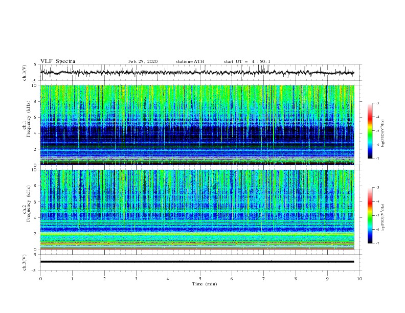Select the "Time (min)" axis label

point(205,284)
